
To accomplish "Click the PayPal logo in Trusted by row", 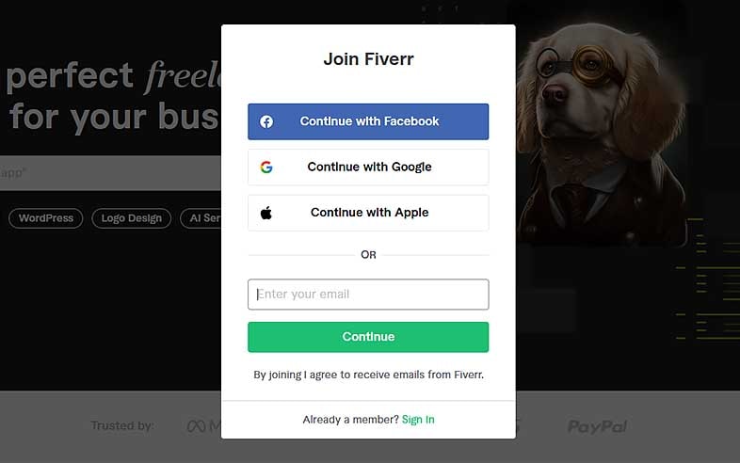I will click(597, 426).
